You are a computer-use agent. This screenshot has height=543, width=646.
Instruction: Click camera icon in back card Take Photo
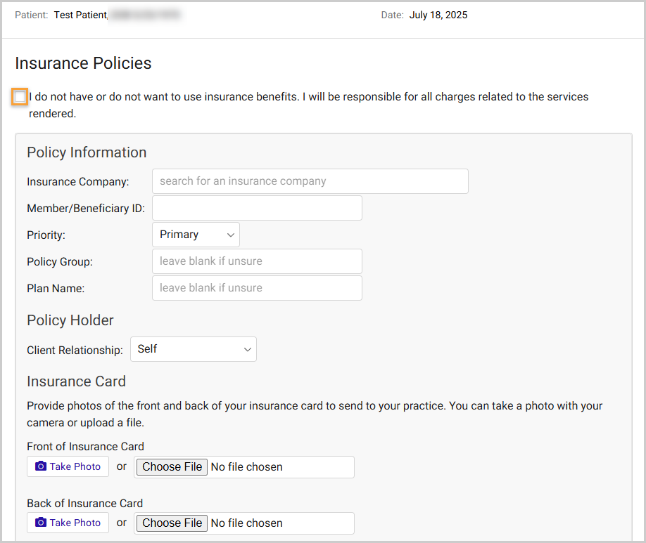click(x=41, y=522)
